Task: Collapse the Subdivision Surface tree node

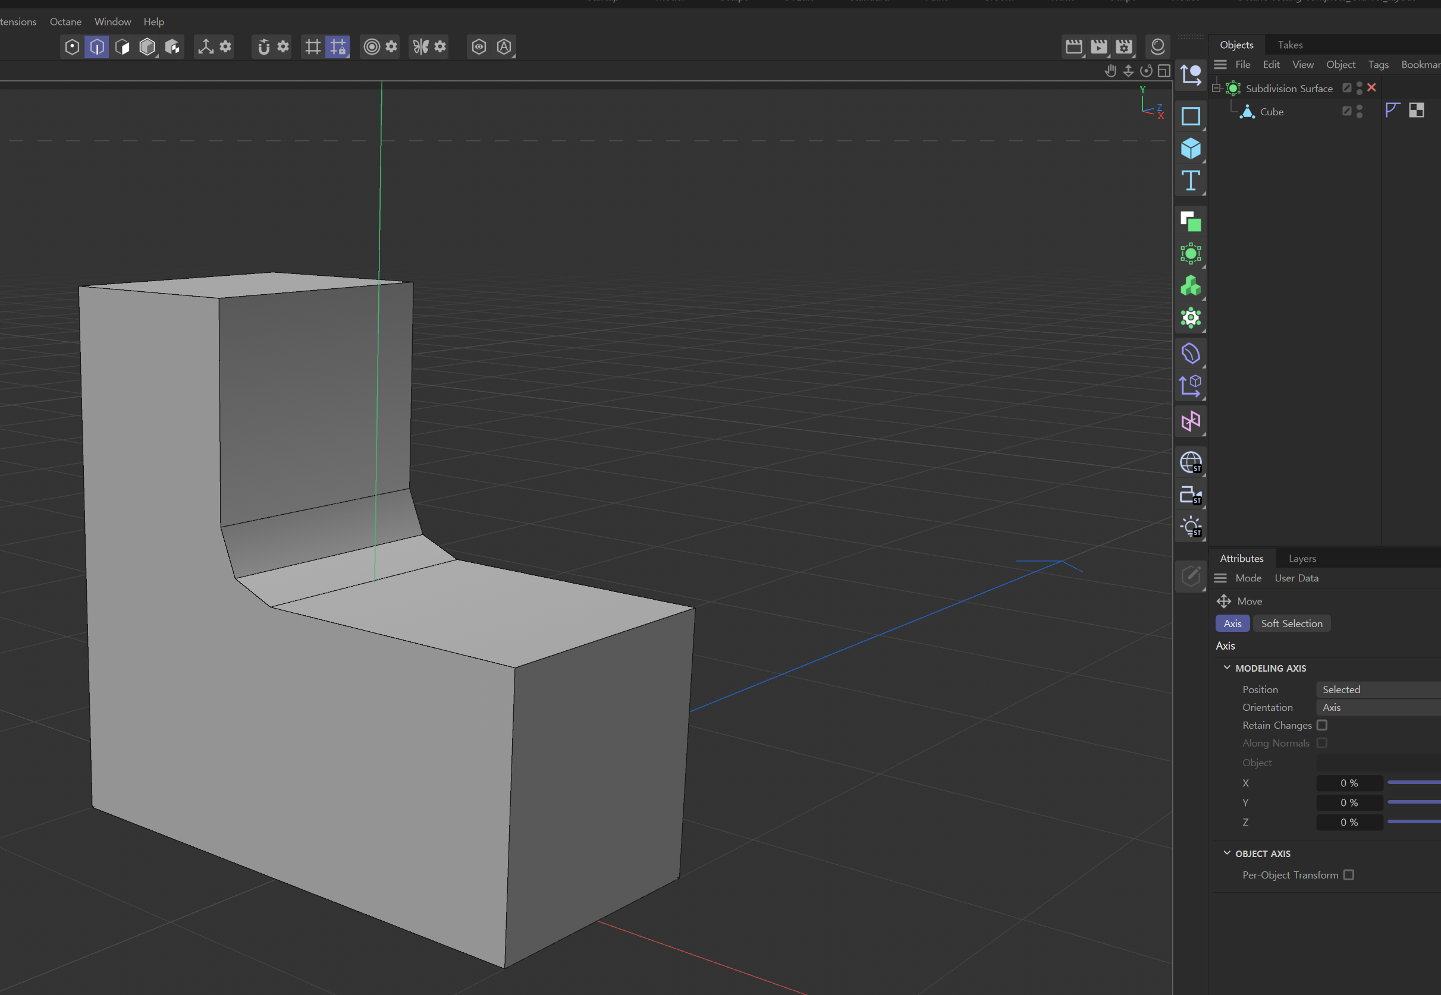Action: coord(1216,89)
